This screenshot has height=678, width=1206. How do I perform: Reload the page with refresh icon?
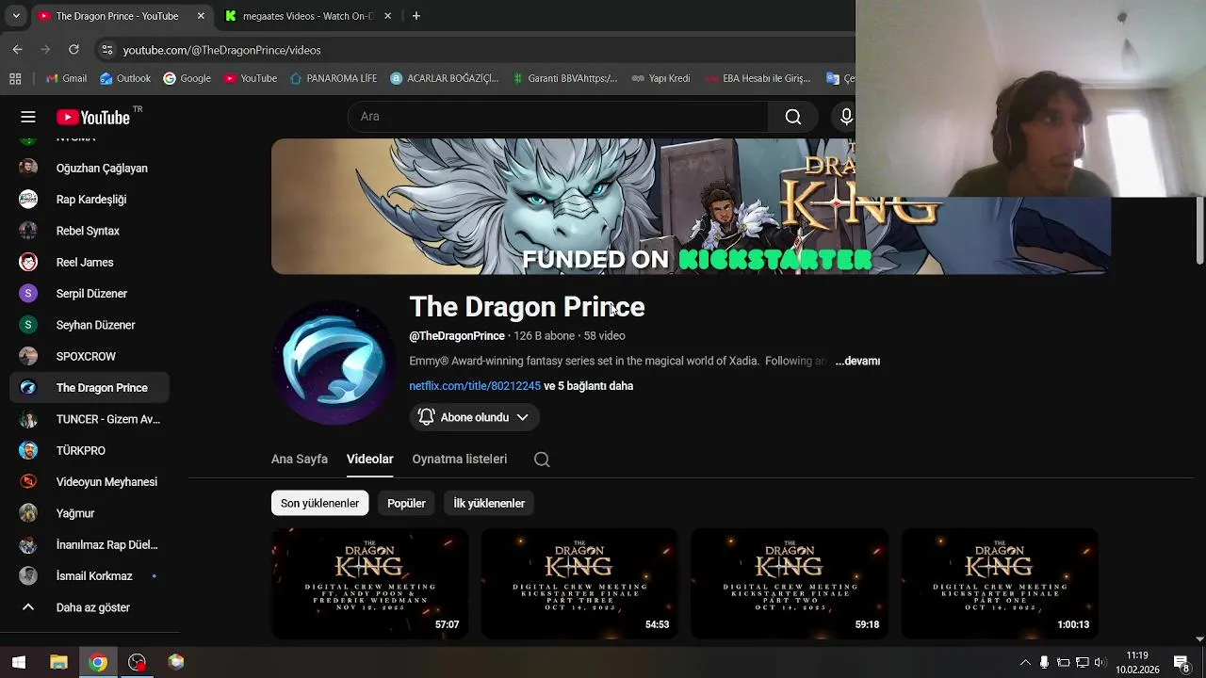click(x=73, y=49)
